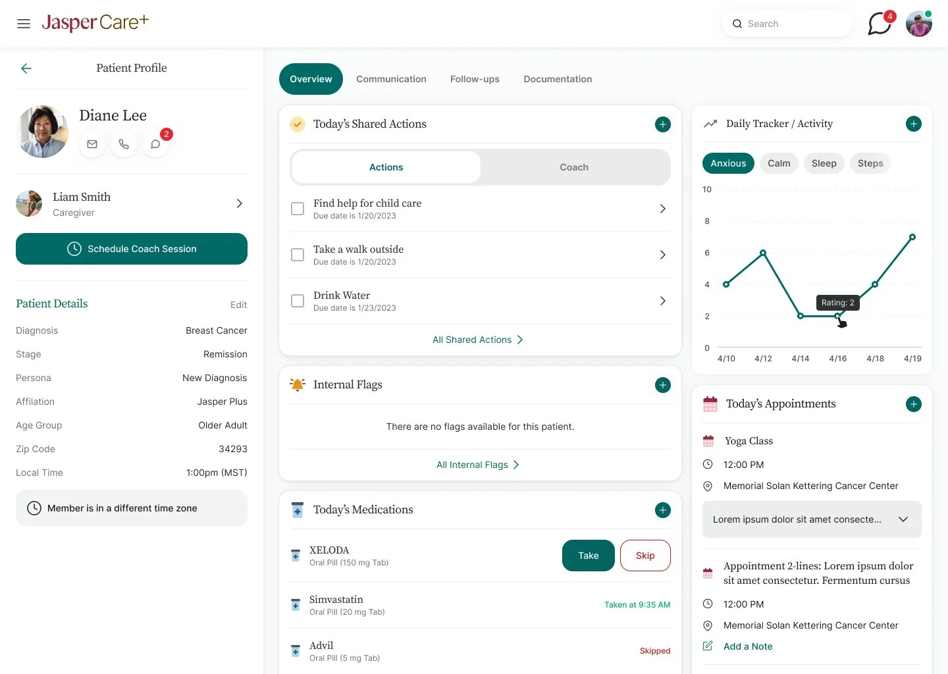The height and width of the screenshot is (674, 948).
Task: Select the Sleep tracker chip
Action: pos(824,163)
